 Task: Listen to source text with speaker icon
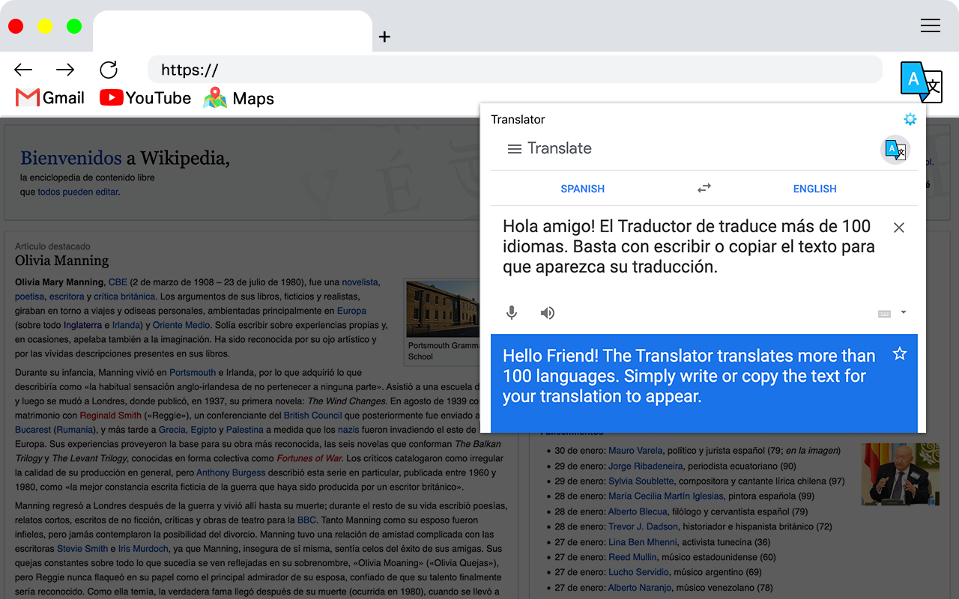[548, 313]
